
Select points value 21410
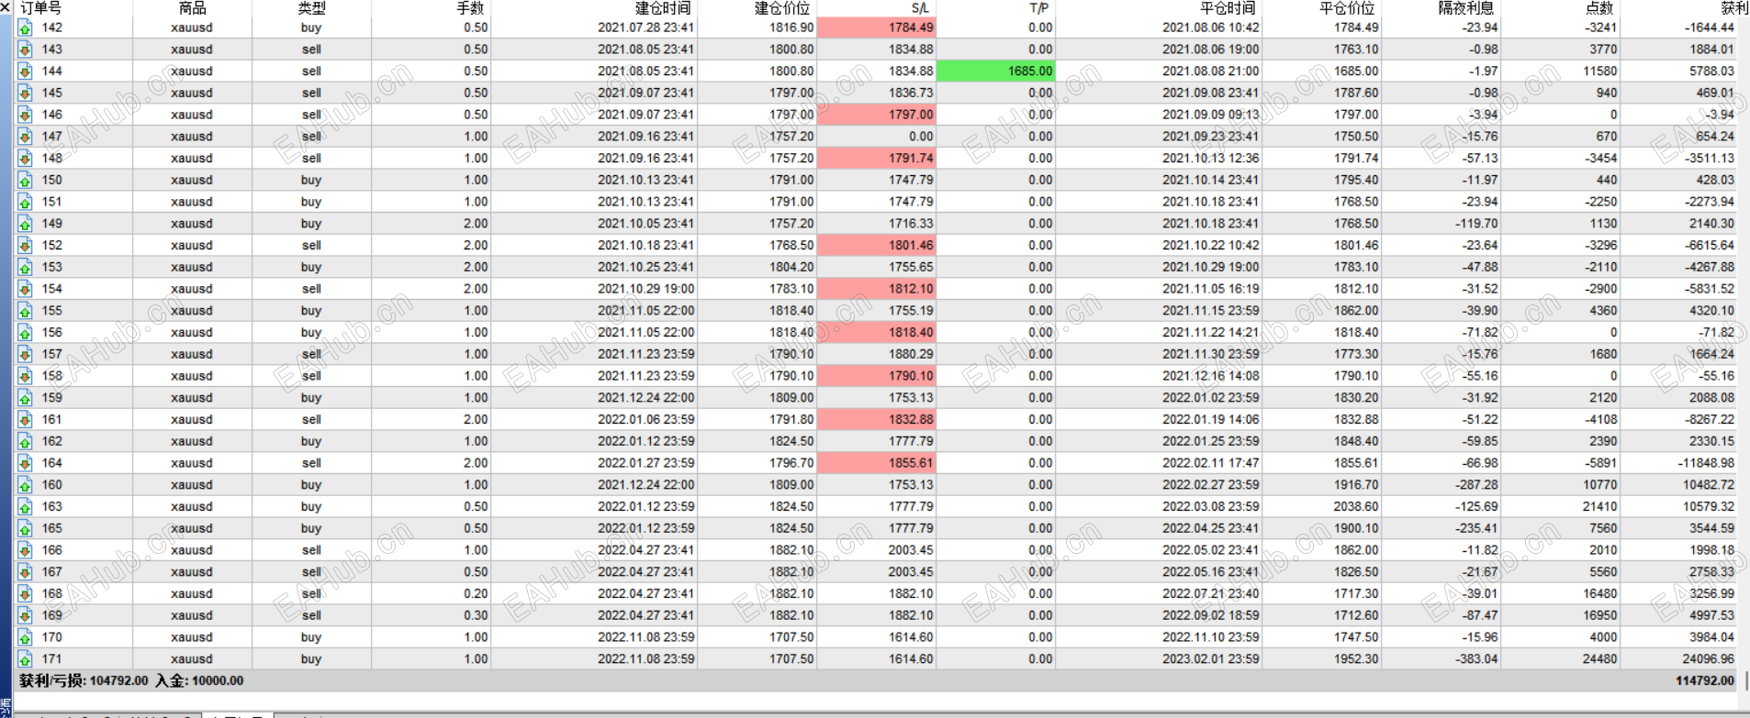click(1599, 507)
